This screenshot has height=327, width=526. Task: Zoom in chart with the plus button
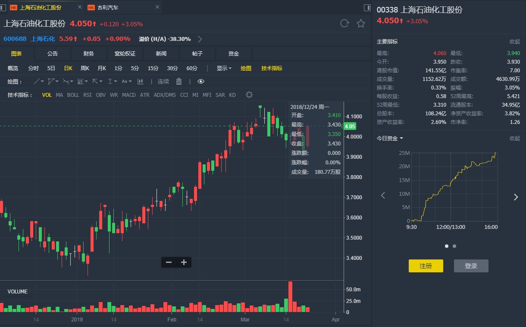pos(184,262)
